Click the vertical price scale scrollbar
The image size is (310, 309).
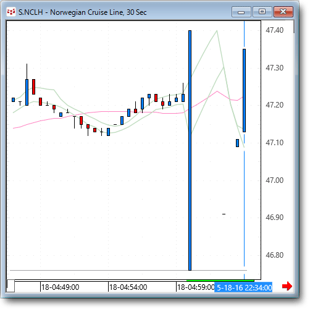294,27
